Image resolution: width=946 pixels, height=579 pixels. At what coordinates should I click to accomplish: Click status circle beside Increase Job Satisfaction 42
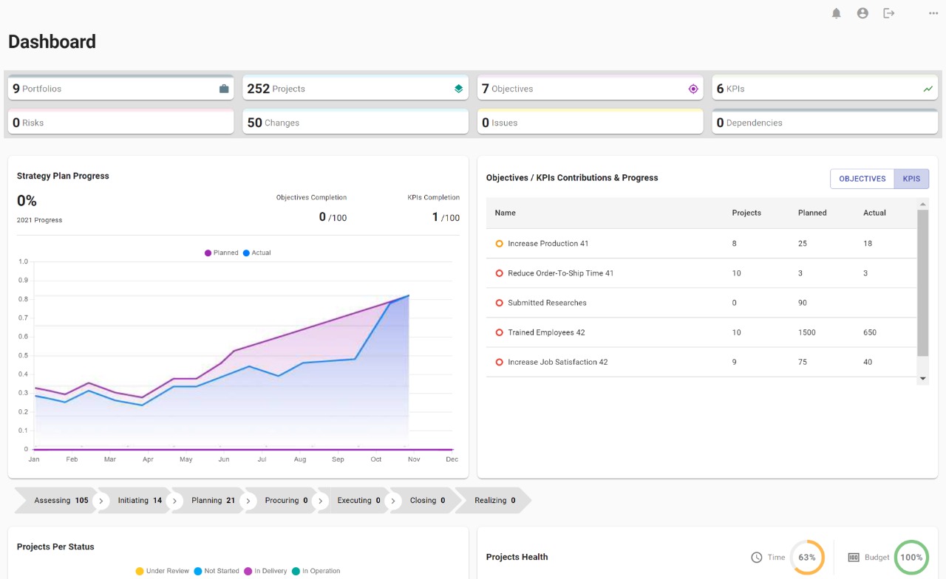coord(499,362)
